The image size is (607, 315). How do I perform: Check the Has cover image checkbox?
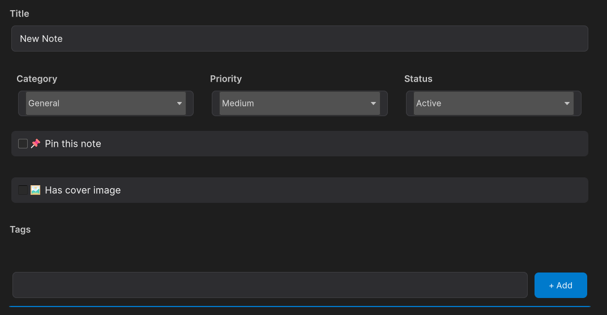(23, 190)
